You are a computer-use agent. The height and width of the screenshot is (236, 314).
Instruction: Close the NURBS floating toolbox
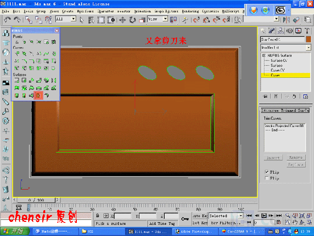[x=57, y=31]
